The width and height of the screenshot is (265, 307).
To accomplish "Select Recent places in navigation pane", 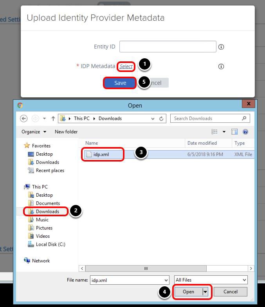I will pos(50,171).
